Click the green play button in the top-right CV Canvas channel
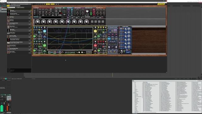Screen dimensions: 202x114 point(99,36)
